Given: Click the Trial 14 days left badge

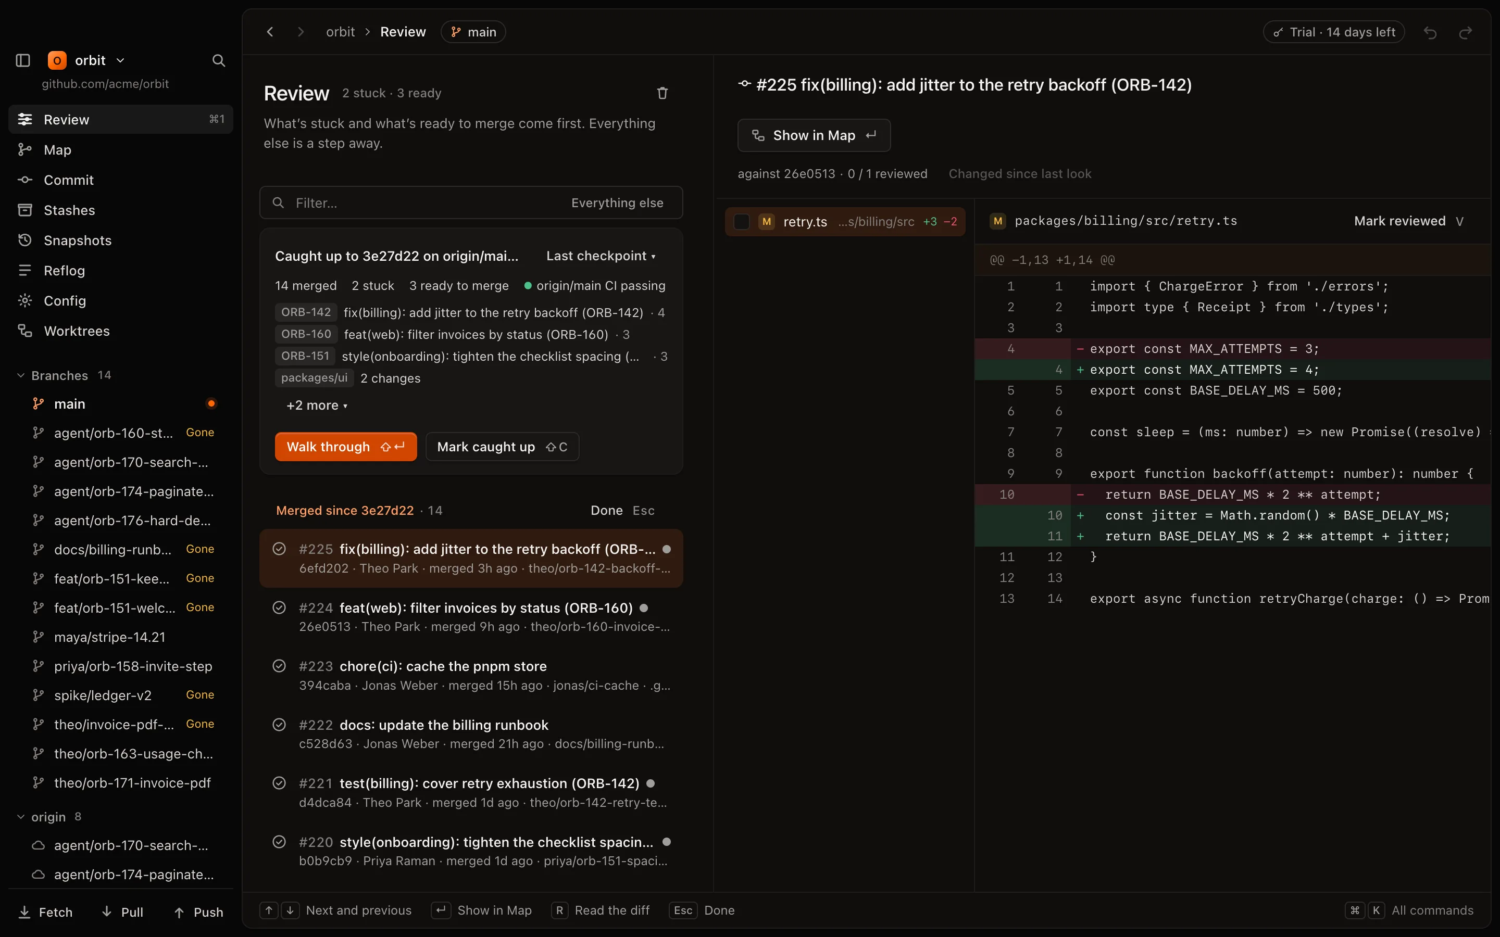Looking at the screenshot, I should [x=1333, y=32].
